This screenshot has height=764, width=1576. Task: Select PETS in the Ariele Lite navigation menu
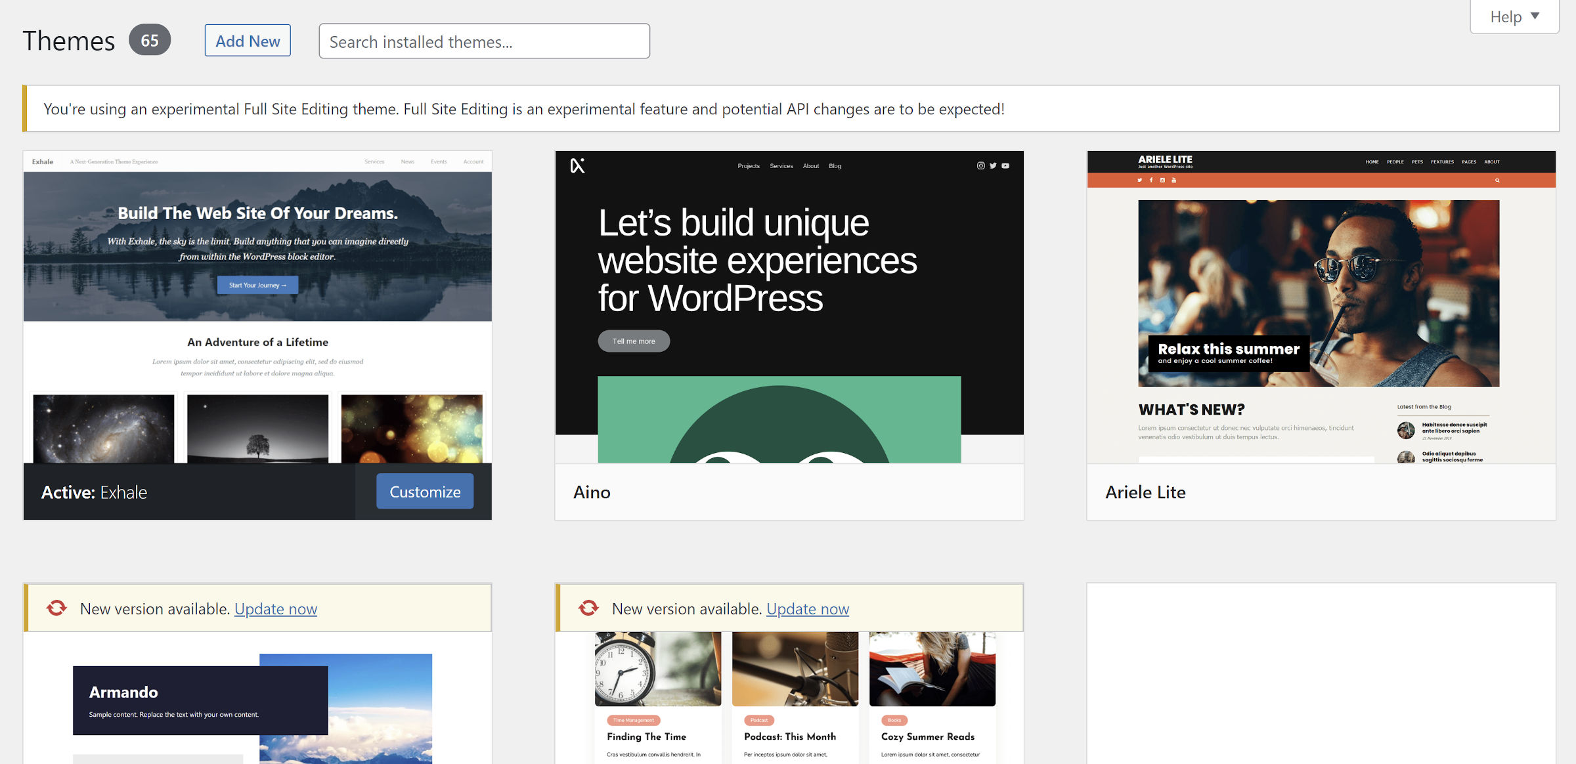pyautogui.click(x=1417, y=161)
